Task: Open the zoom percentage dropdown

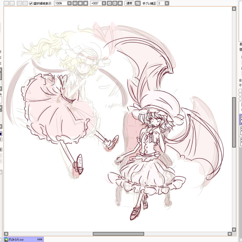Action: pyautogui.click(x=70, y=3)
